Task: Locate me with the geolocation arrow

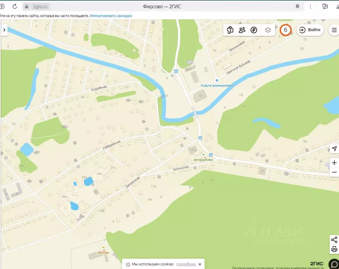Action: [334, 149]
